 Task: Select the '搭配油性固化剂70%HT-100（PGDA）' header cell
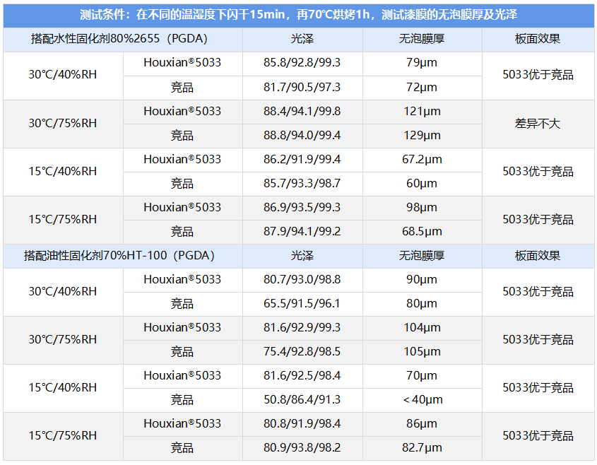pyautogui.click(x=123, y=257)
